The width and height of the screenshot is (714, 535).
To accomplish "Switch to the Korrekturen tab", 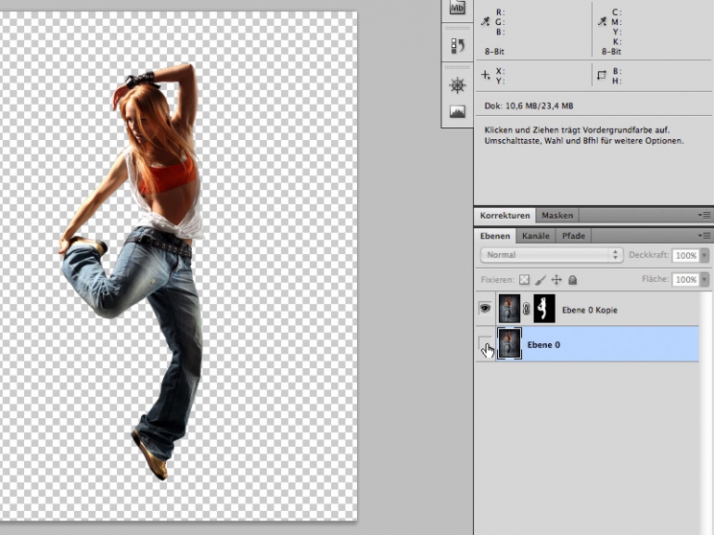I will coord(504,215).
